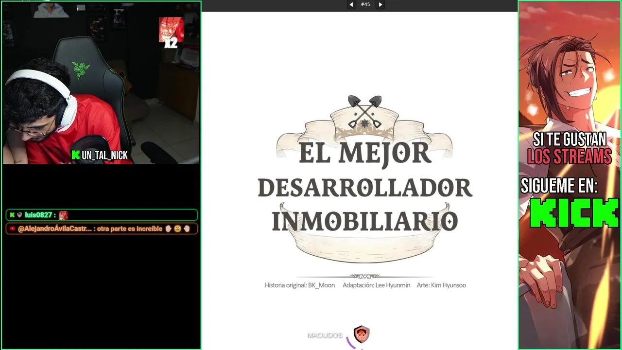Click the crossed shovels emblem above title
This screenshot has height=350, width=622.
pos(364,112)
